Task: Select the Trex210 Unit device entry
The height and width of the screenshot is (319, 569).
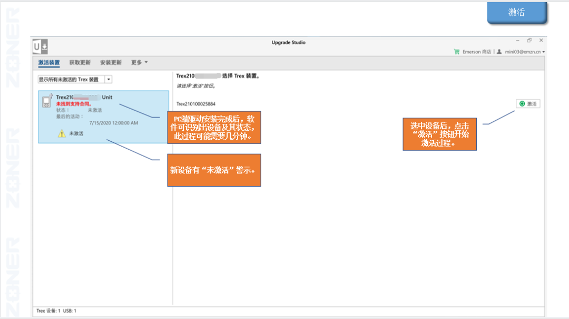Action: pos(103,117)
